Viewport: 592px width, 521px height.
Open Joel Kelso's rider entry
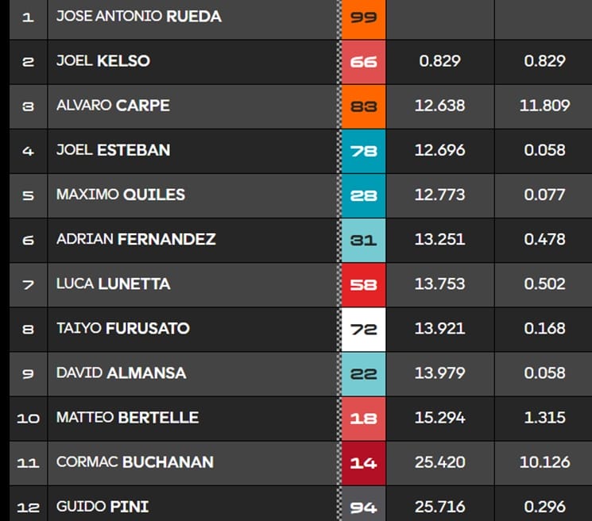pyautogui.click(x=103, y=60)
